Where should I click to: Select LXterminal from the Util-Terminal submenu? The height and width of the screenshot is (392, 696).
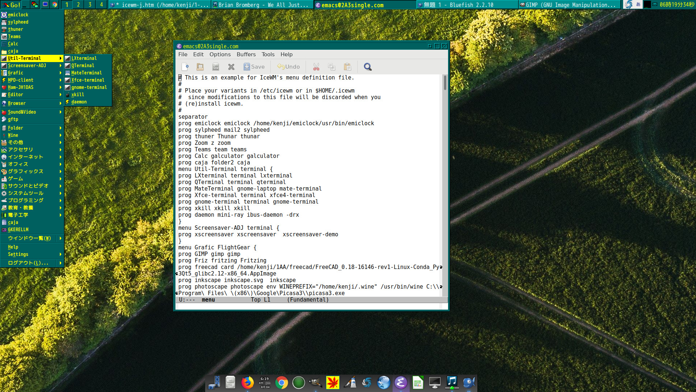pyautogui.click(x=84, y=58)
